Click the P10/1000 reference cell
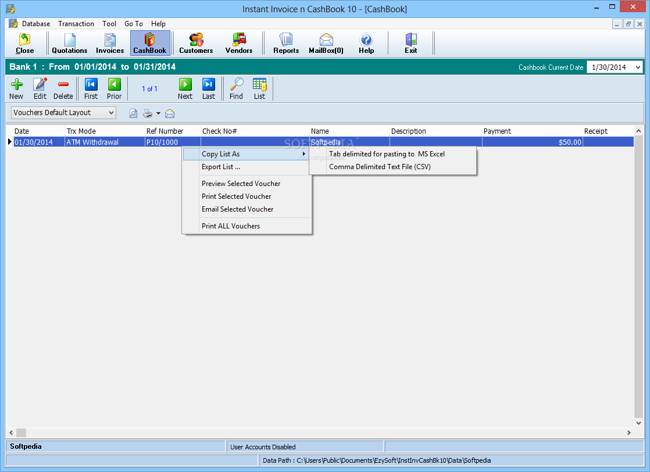 point(173,142)
